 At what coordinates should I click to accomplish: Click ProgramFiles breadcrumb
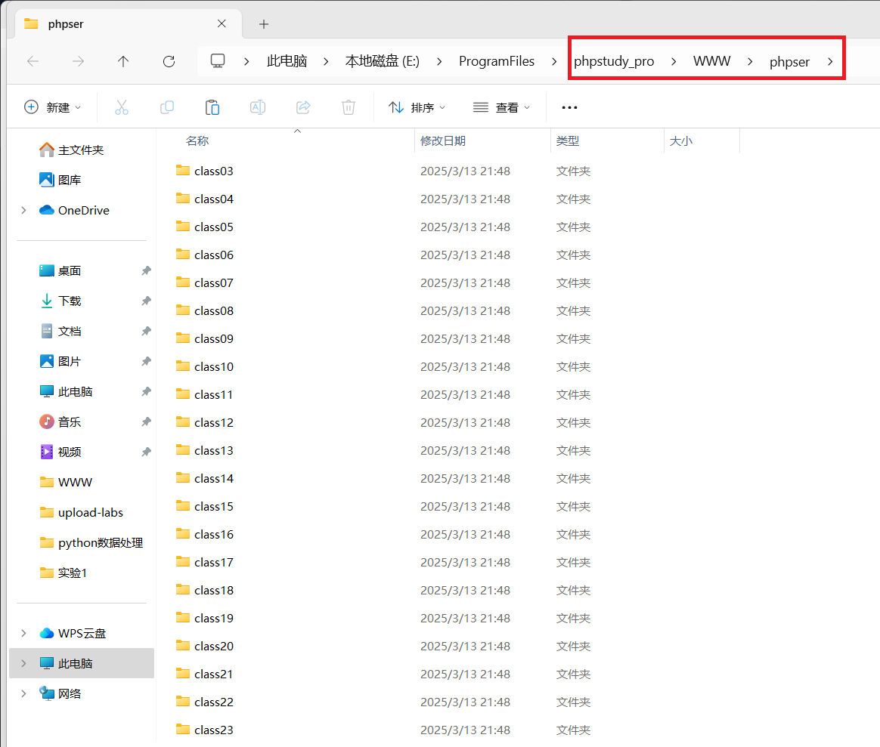pos(497,61)
